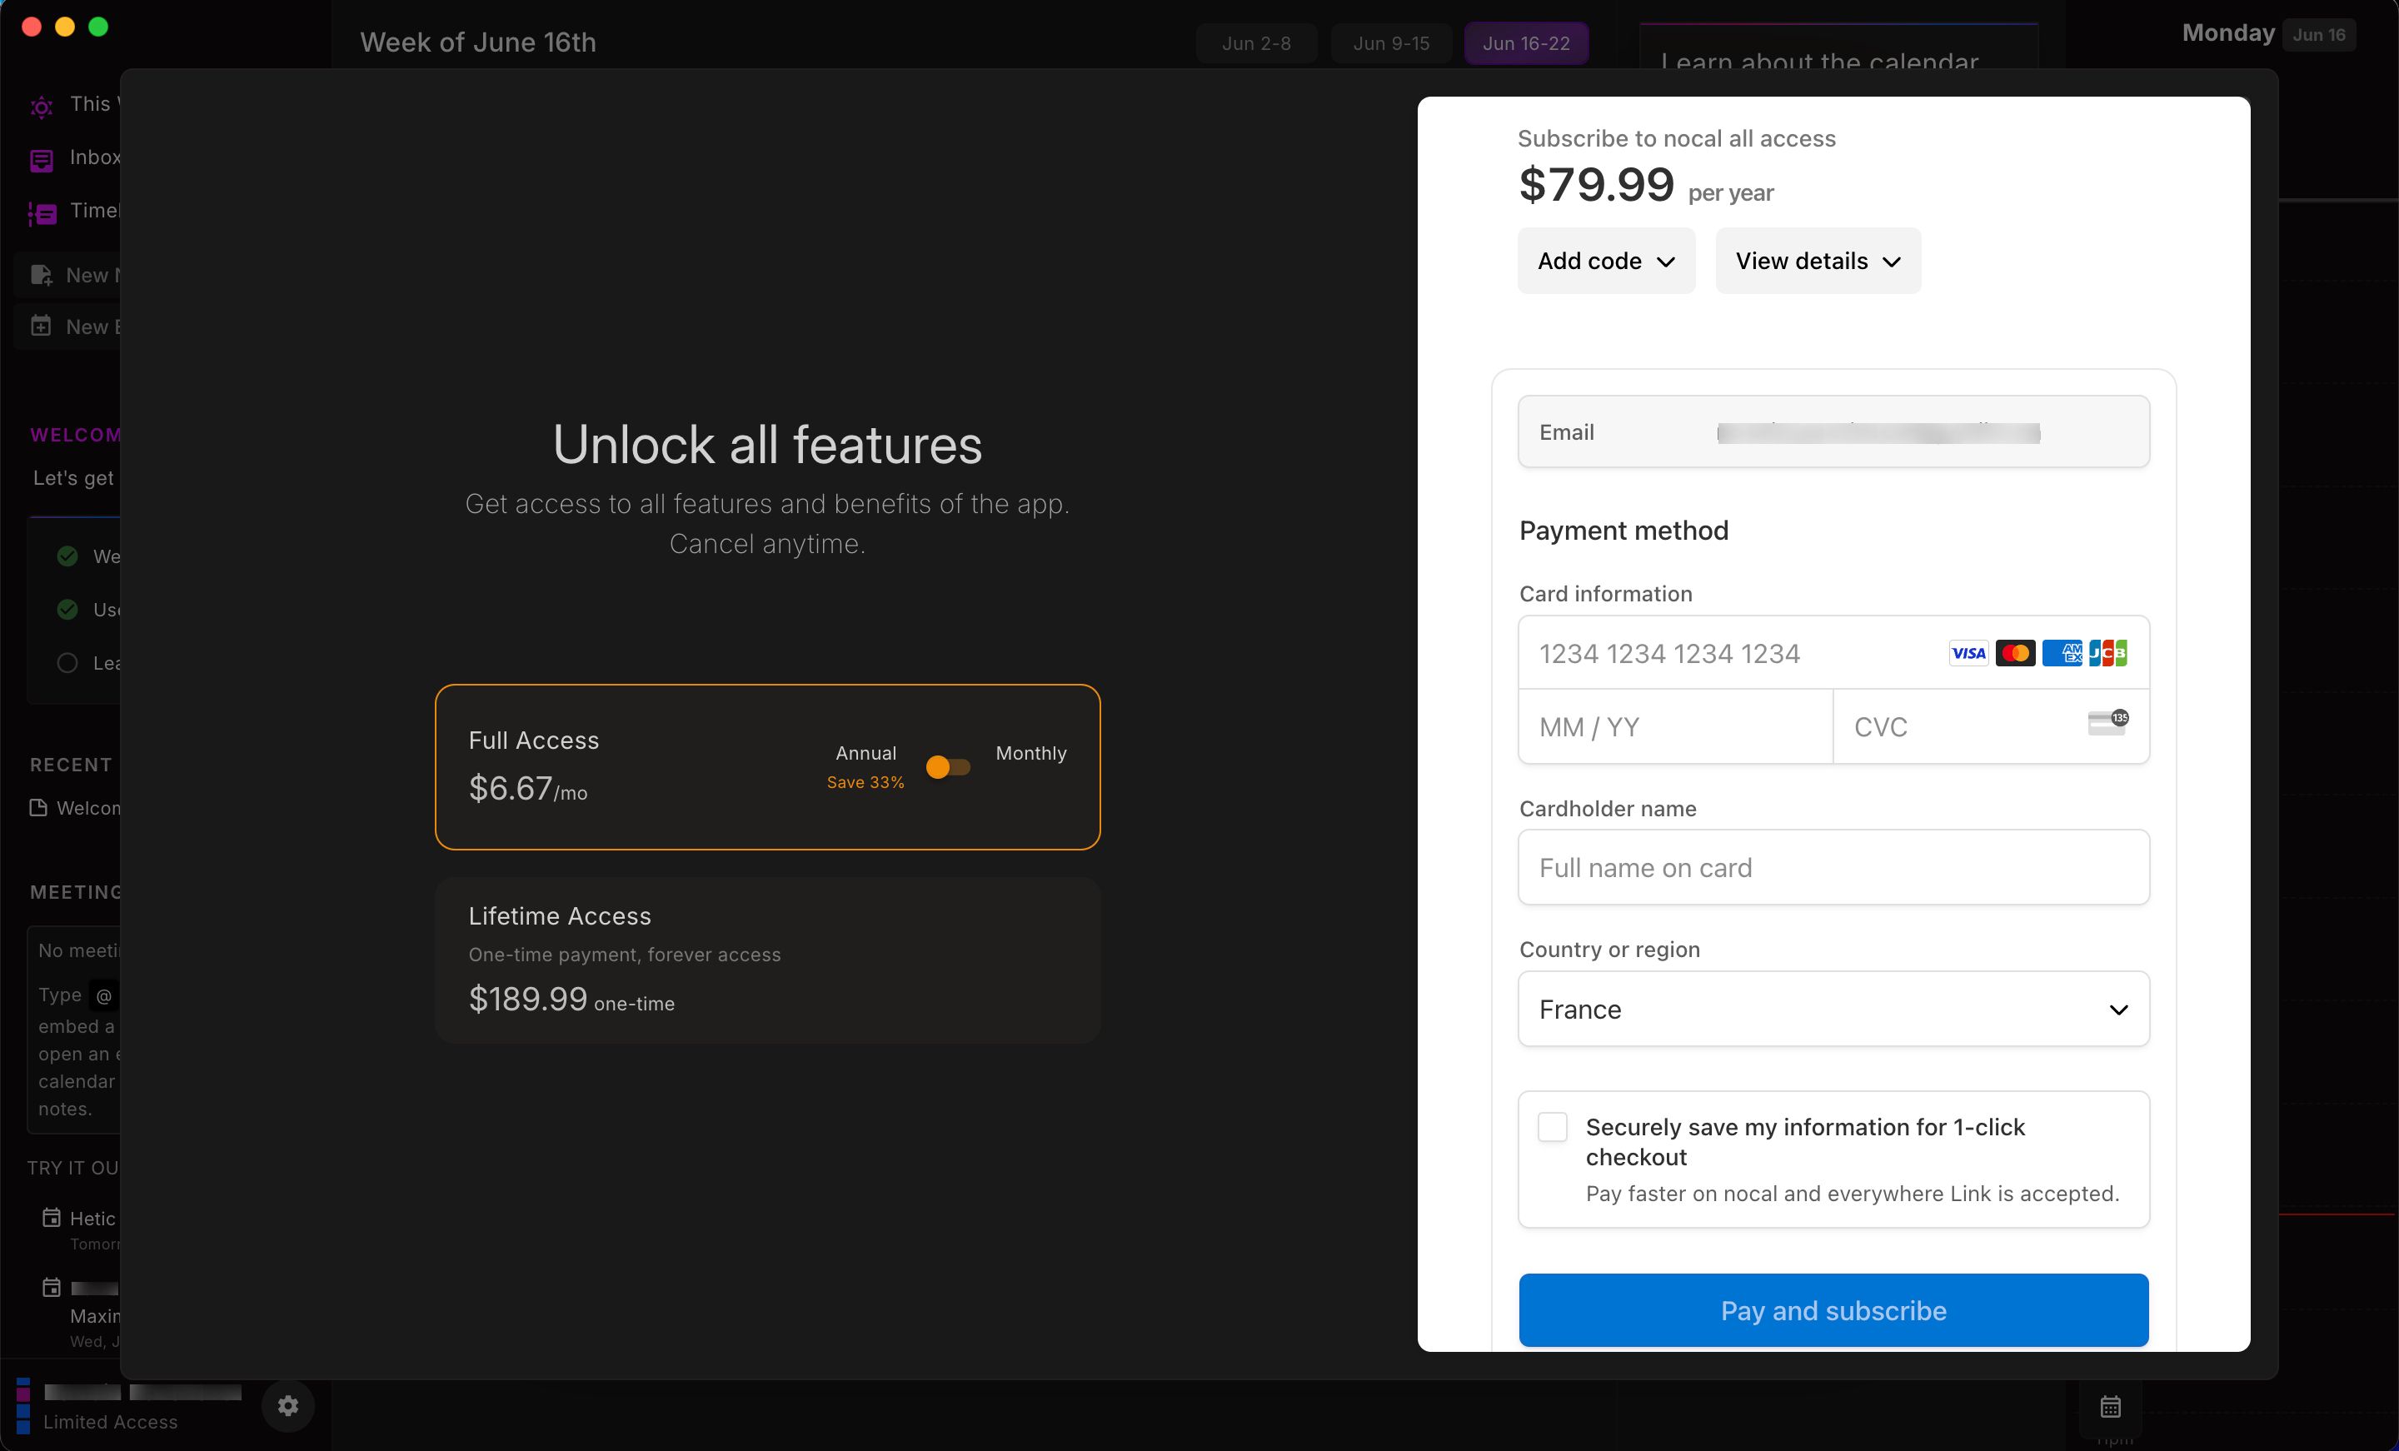Click the CVC input field
This screenshot has width=2399, height=1451.
(x=1991, y=726)
